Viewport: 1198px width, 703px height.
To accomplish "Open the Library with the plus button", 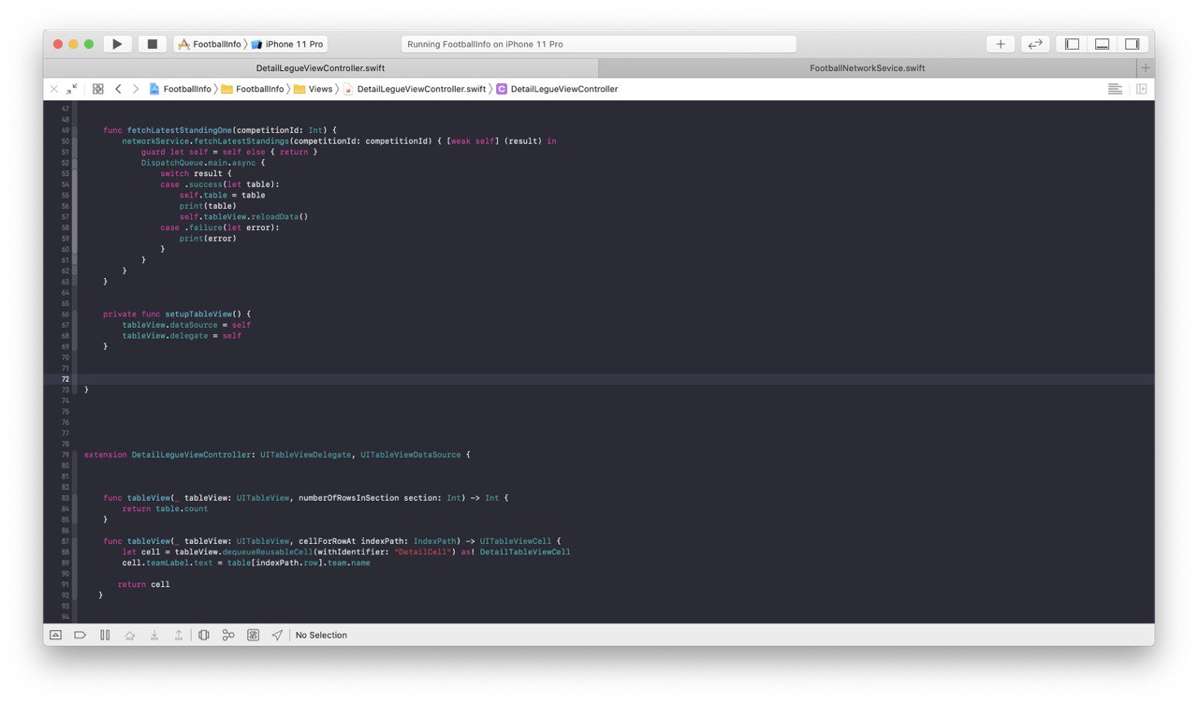I will tap(1001, 44).
